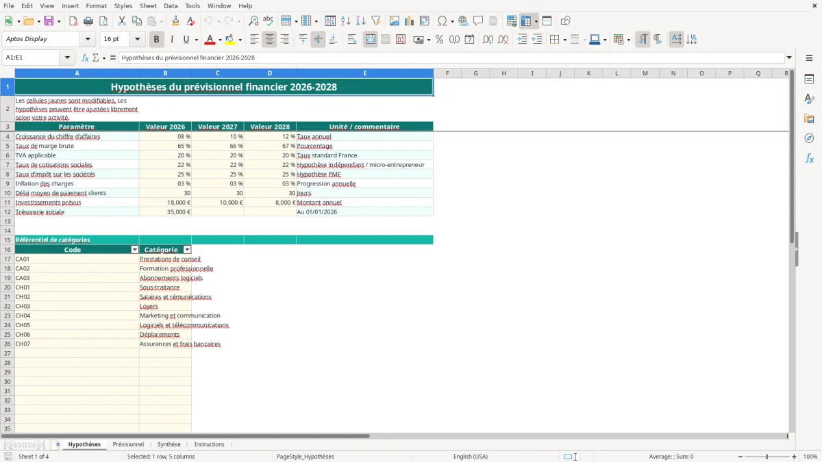
Task: Open the Sheet menu
Action: 148,5
